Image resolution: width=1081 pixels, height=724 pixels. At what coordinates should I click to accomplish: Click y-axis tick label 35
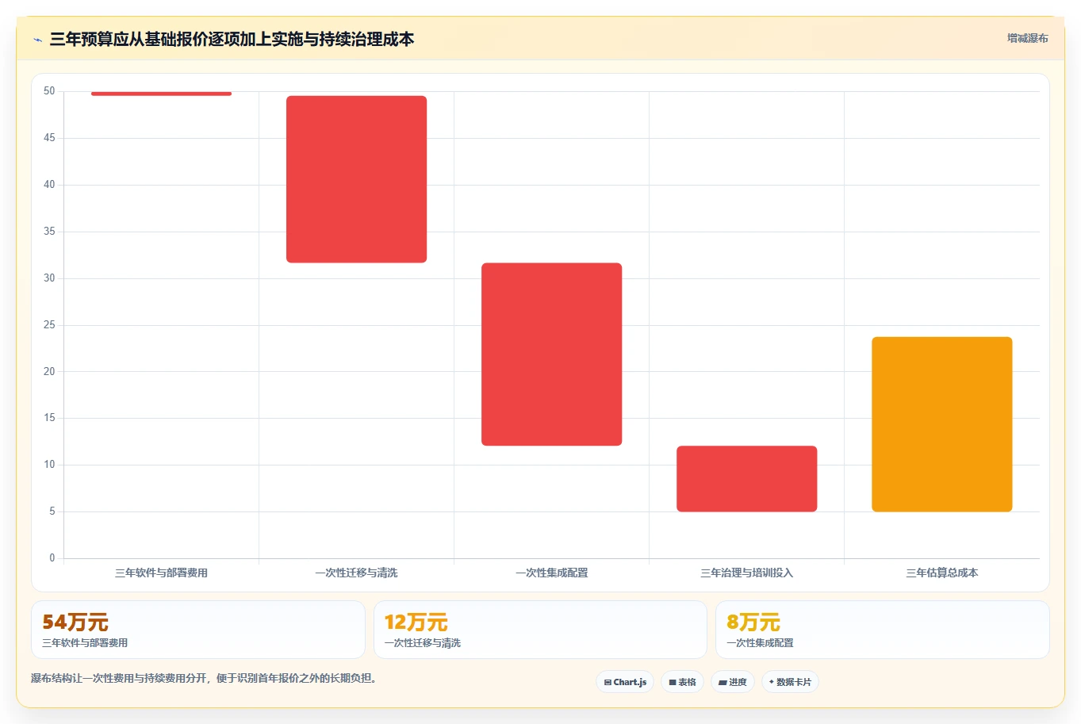click(x=49, y=232)
